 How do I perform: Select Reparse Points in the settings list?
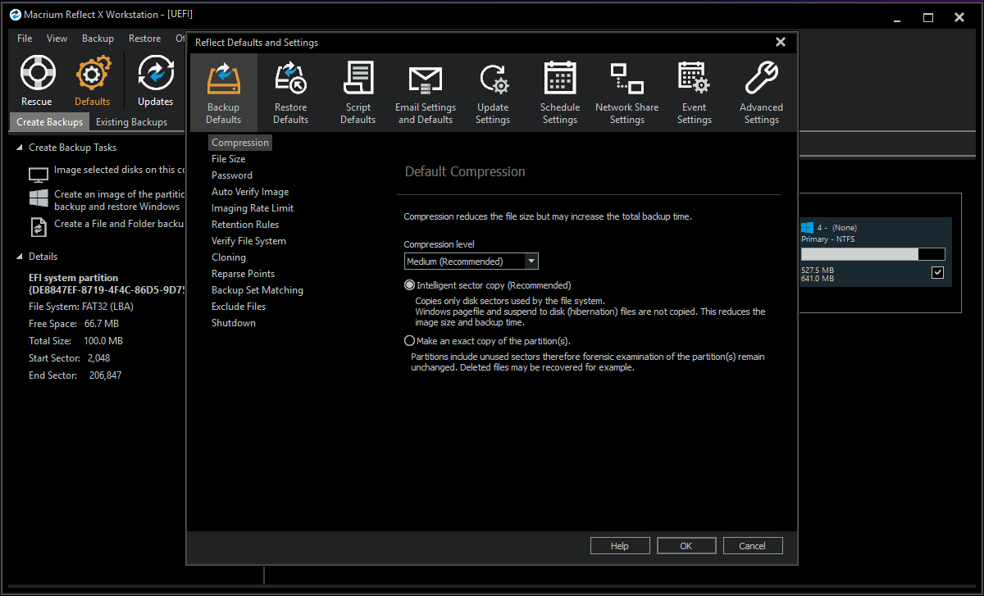[x=244, y=274]
